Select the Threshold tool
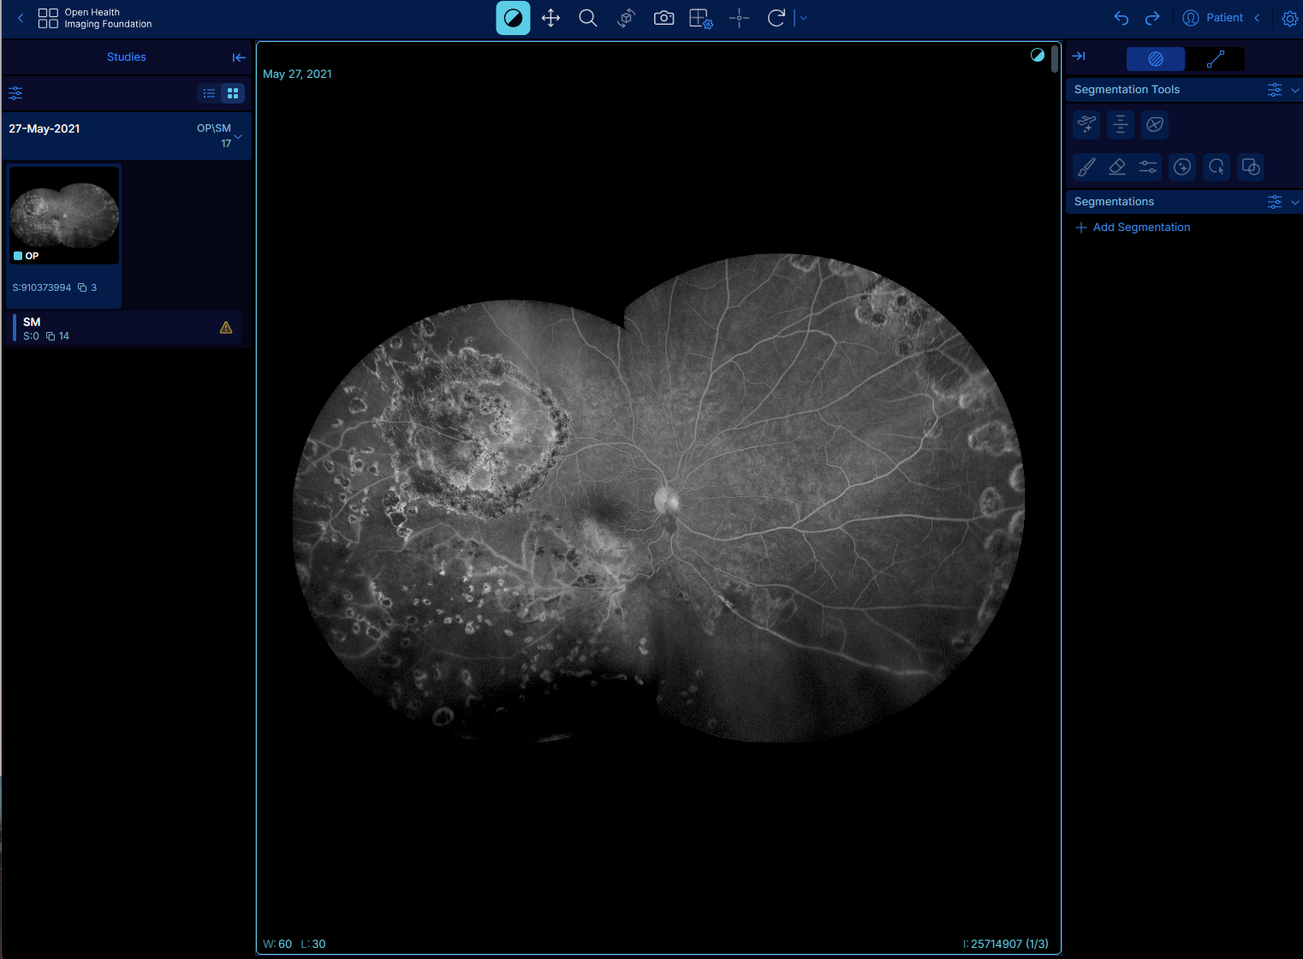This screenshot has width=1303, height=959. point(1148,167)
